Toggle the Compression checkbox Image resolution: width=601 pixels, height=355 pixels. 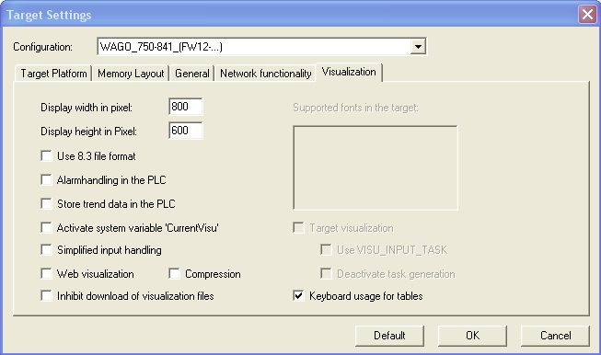[174, 274]
